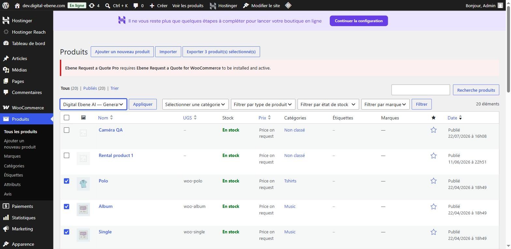Click the Hostinger logo in the admin bar
This screenshot has height=249, width=511.
[213, 6]
